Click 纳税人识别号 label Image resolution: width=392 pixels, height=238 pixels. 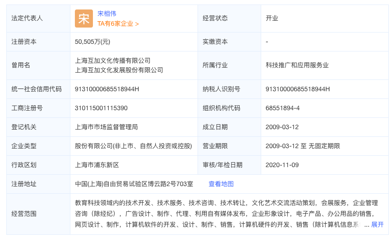[221, 89]
